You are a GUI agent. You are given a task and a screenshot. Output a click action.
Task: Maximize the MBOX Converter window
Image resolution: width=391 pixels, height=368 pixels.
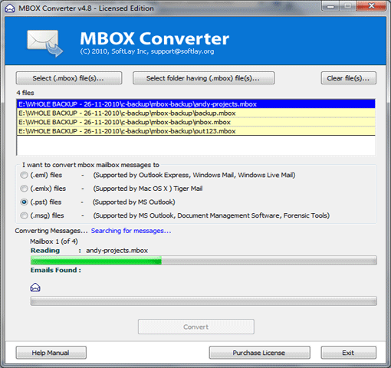347,6
